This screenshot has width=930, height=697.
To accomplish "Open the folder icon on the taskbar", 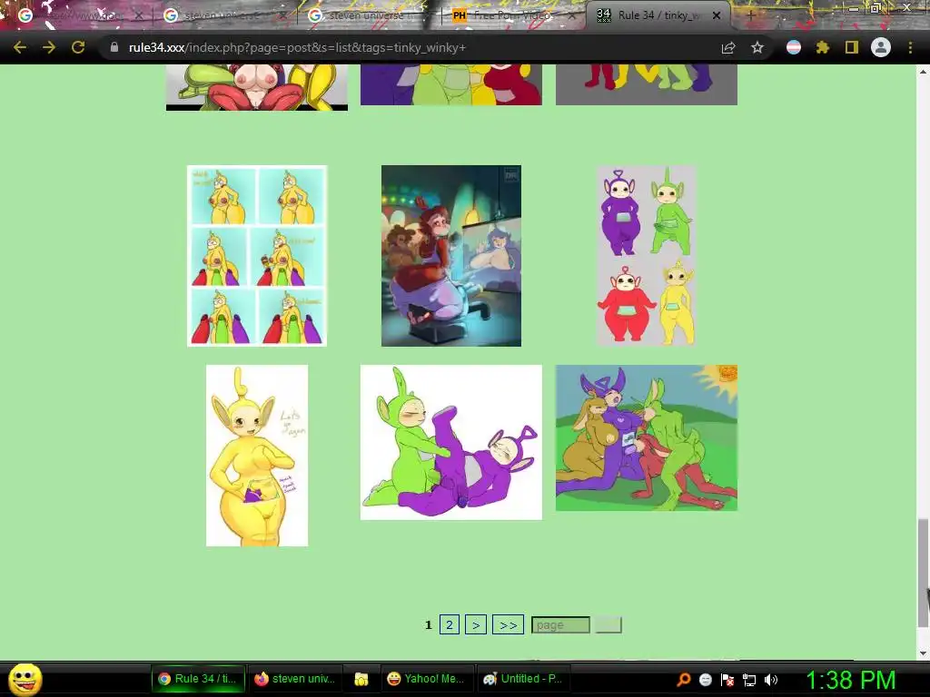I will 361,679.
